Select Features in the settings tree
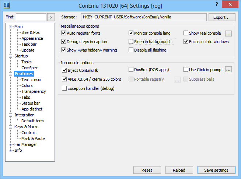Screen dimensions: 241x179 [24, 74]
